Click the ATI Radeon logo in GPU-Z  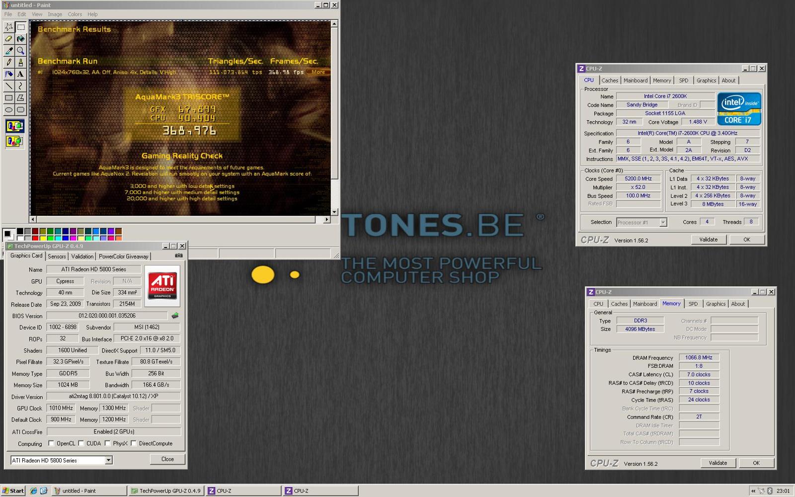click(x=162, y=285)
